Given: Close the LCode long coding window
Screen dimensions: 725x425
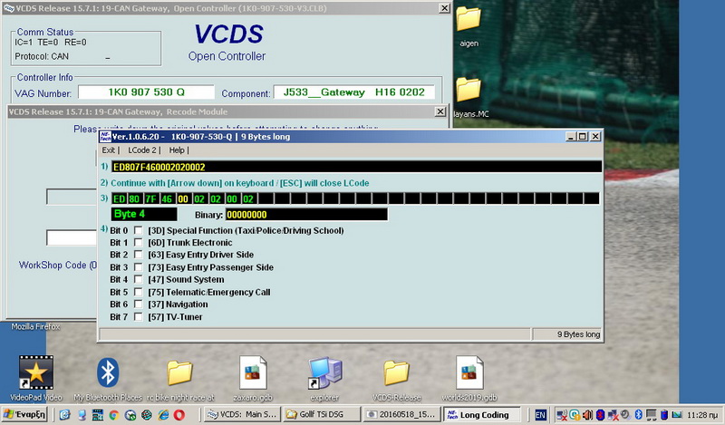Looking at the screenshot, I should click(595, 137).
